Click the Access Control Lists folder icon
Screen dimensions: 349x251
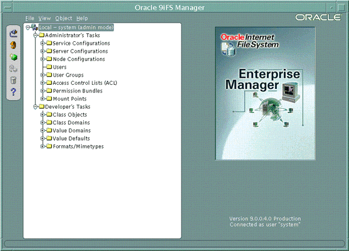[x=49, y=83]
